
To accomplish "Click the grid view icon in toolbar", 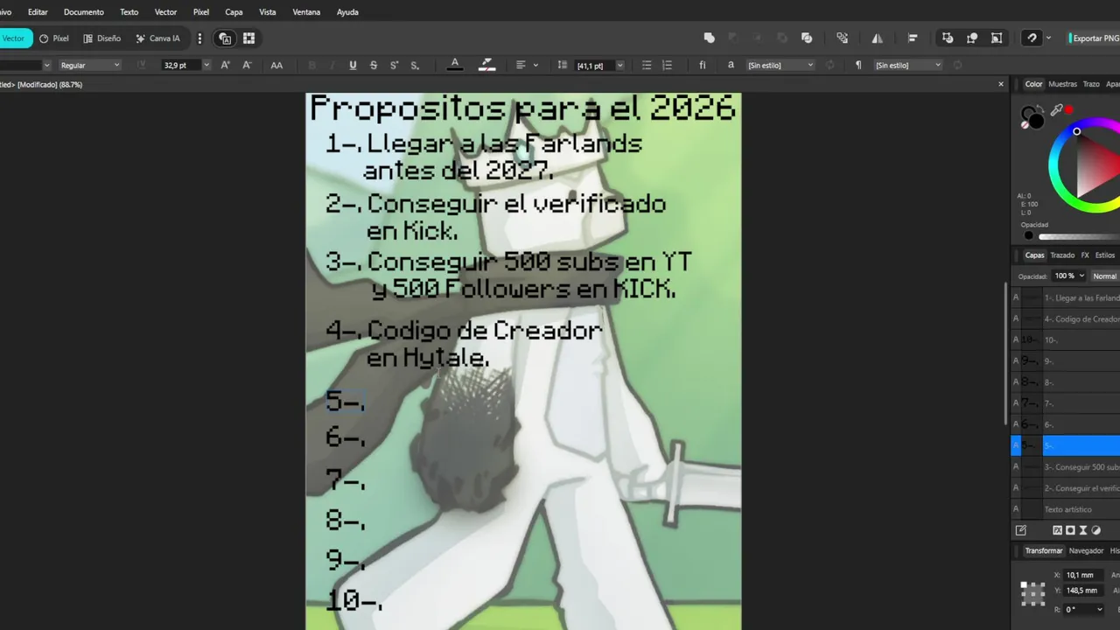I will [248, 38].
